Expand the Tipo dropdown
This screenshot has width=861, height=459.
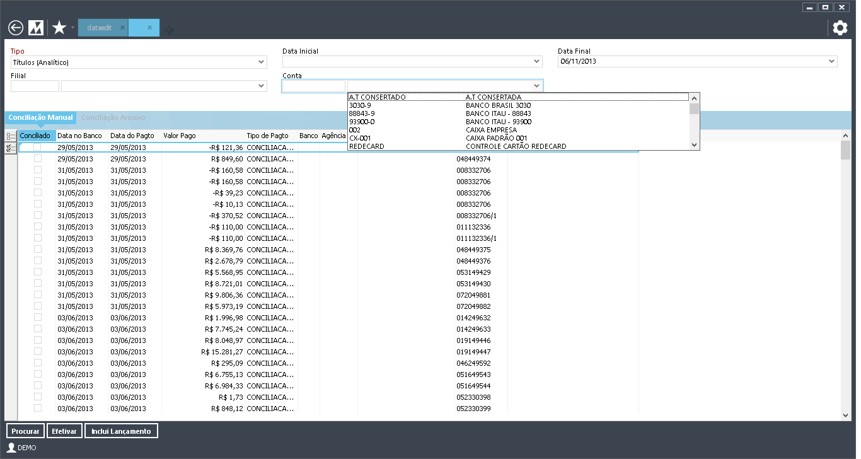pos(262,62)
